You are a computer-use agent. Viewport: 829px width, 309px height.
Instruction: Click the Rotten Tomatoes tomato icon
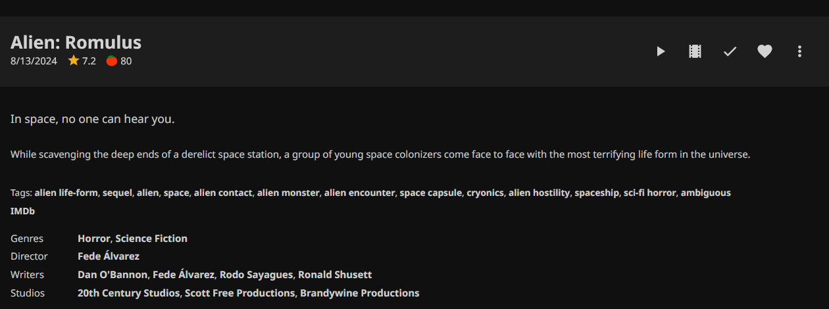(x=112, y=61)
